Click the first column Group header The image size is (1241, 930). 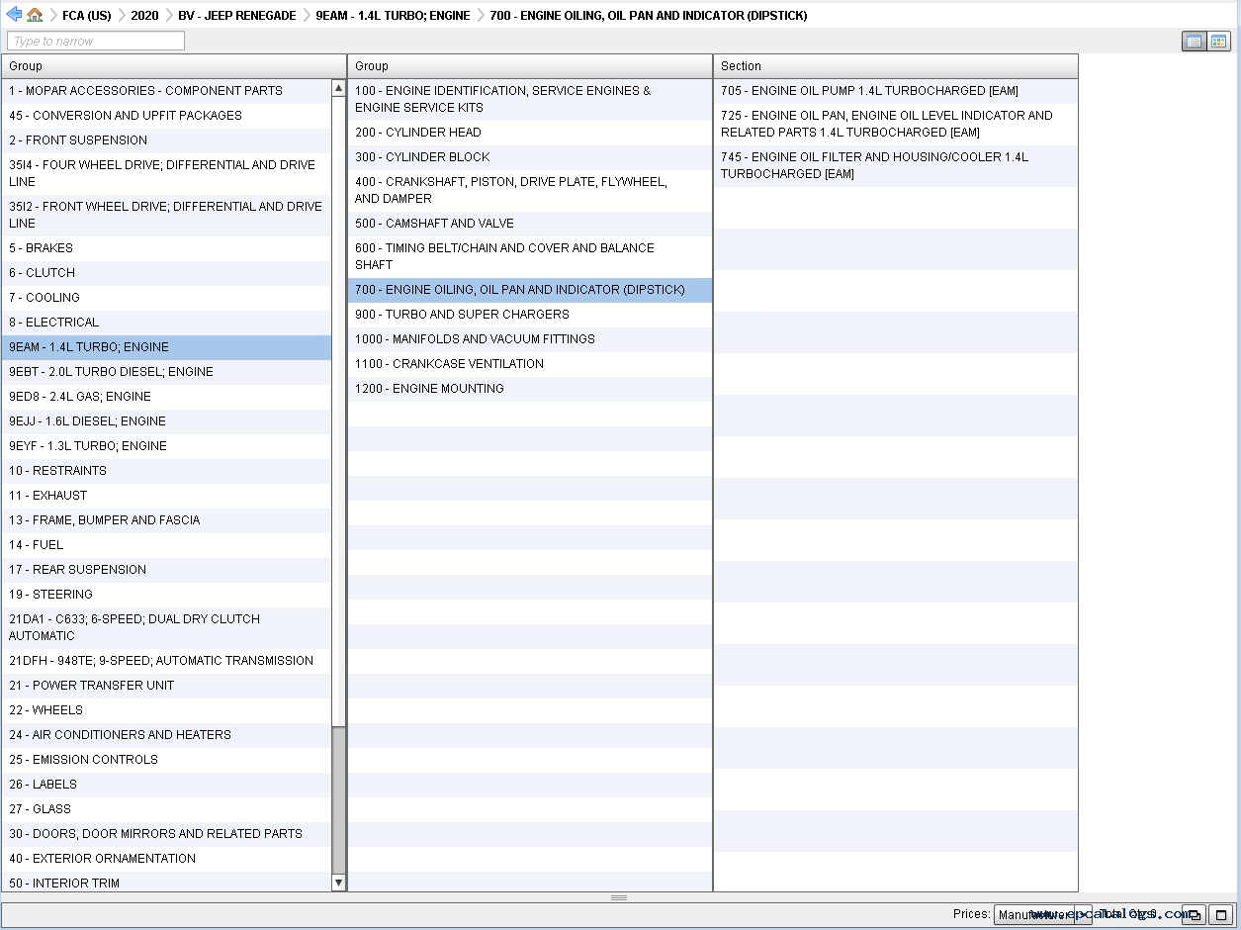pos(173,66)
